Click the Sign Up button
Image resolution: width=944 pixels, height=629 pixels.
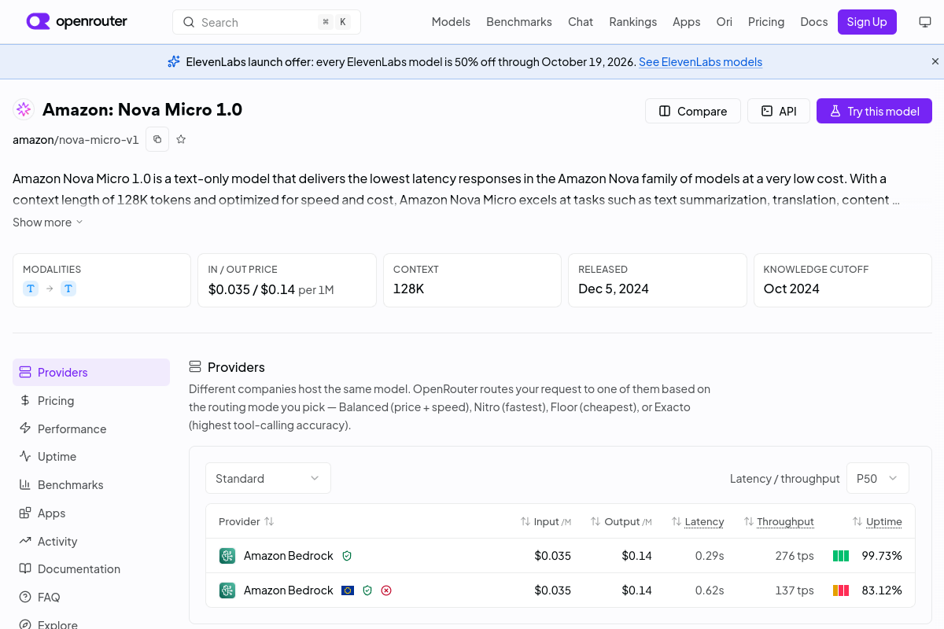pyautogui.click(x=867, y=22)
